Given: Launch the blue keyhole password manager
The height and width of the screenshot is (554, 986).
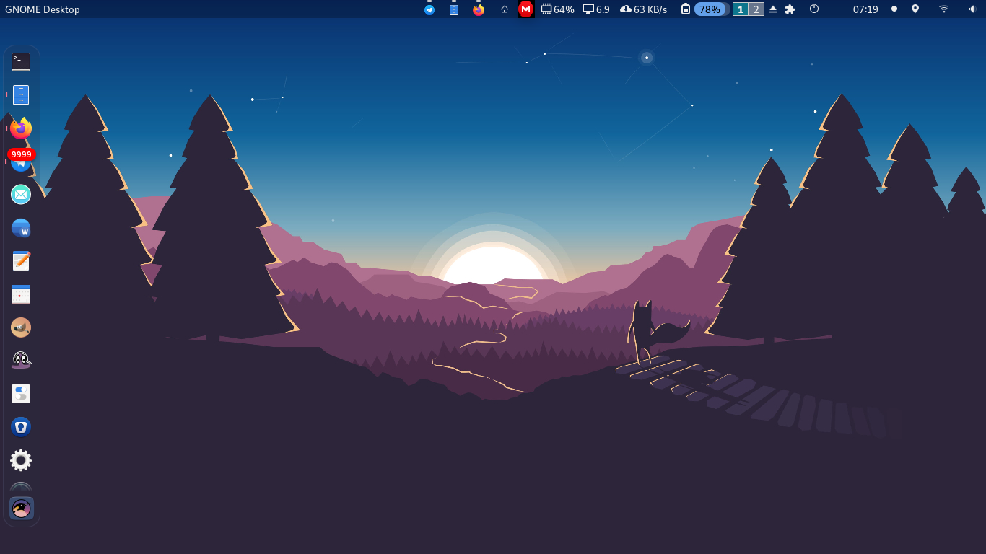Looking at the screenshot, I should 21,427.
